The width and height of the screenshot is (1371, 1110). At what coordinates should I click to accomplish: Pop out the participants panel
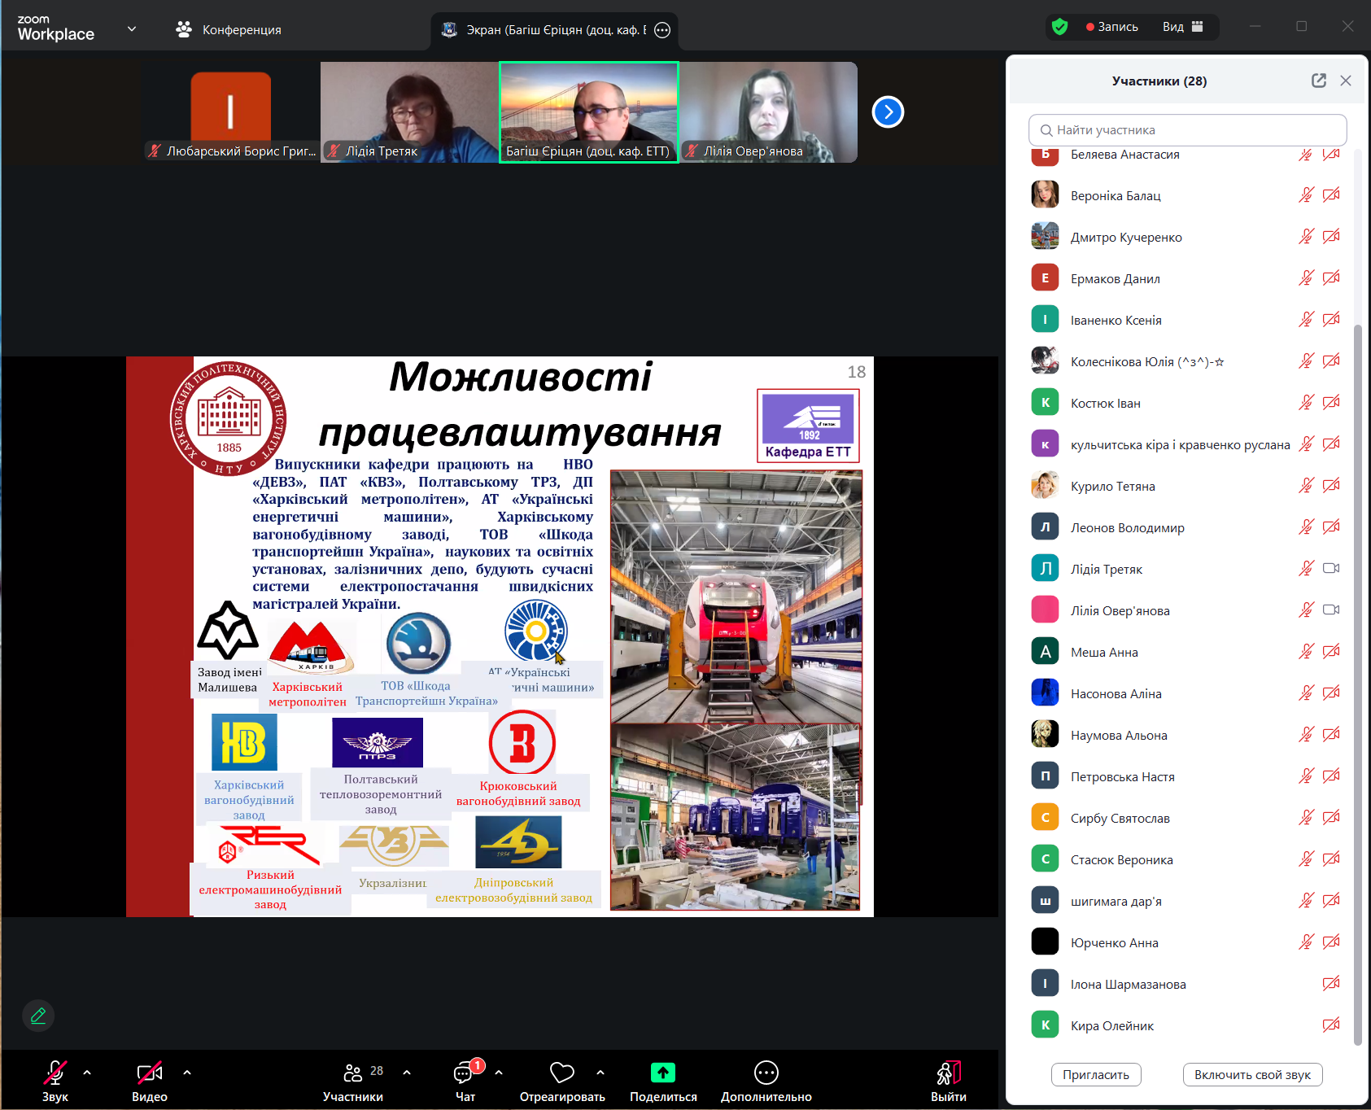tap(1319, 81)
